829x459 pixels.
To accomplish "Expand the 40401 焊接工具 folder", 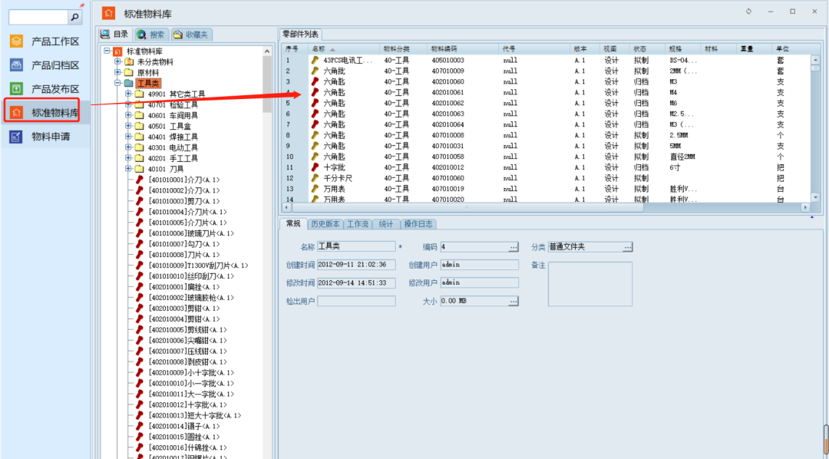I will click(128, 137).
